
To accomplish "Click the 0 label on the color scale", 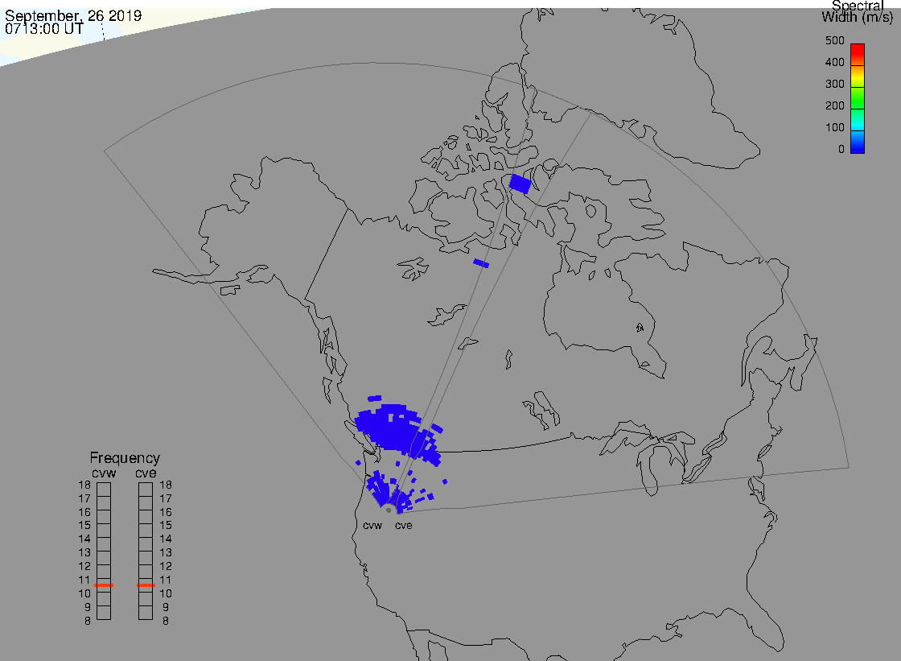I will (x=841, y=150).
